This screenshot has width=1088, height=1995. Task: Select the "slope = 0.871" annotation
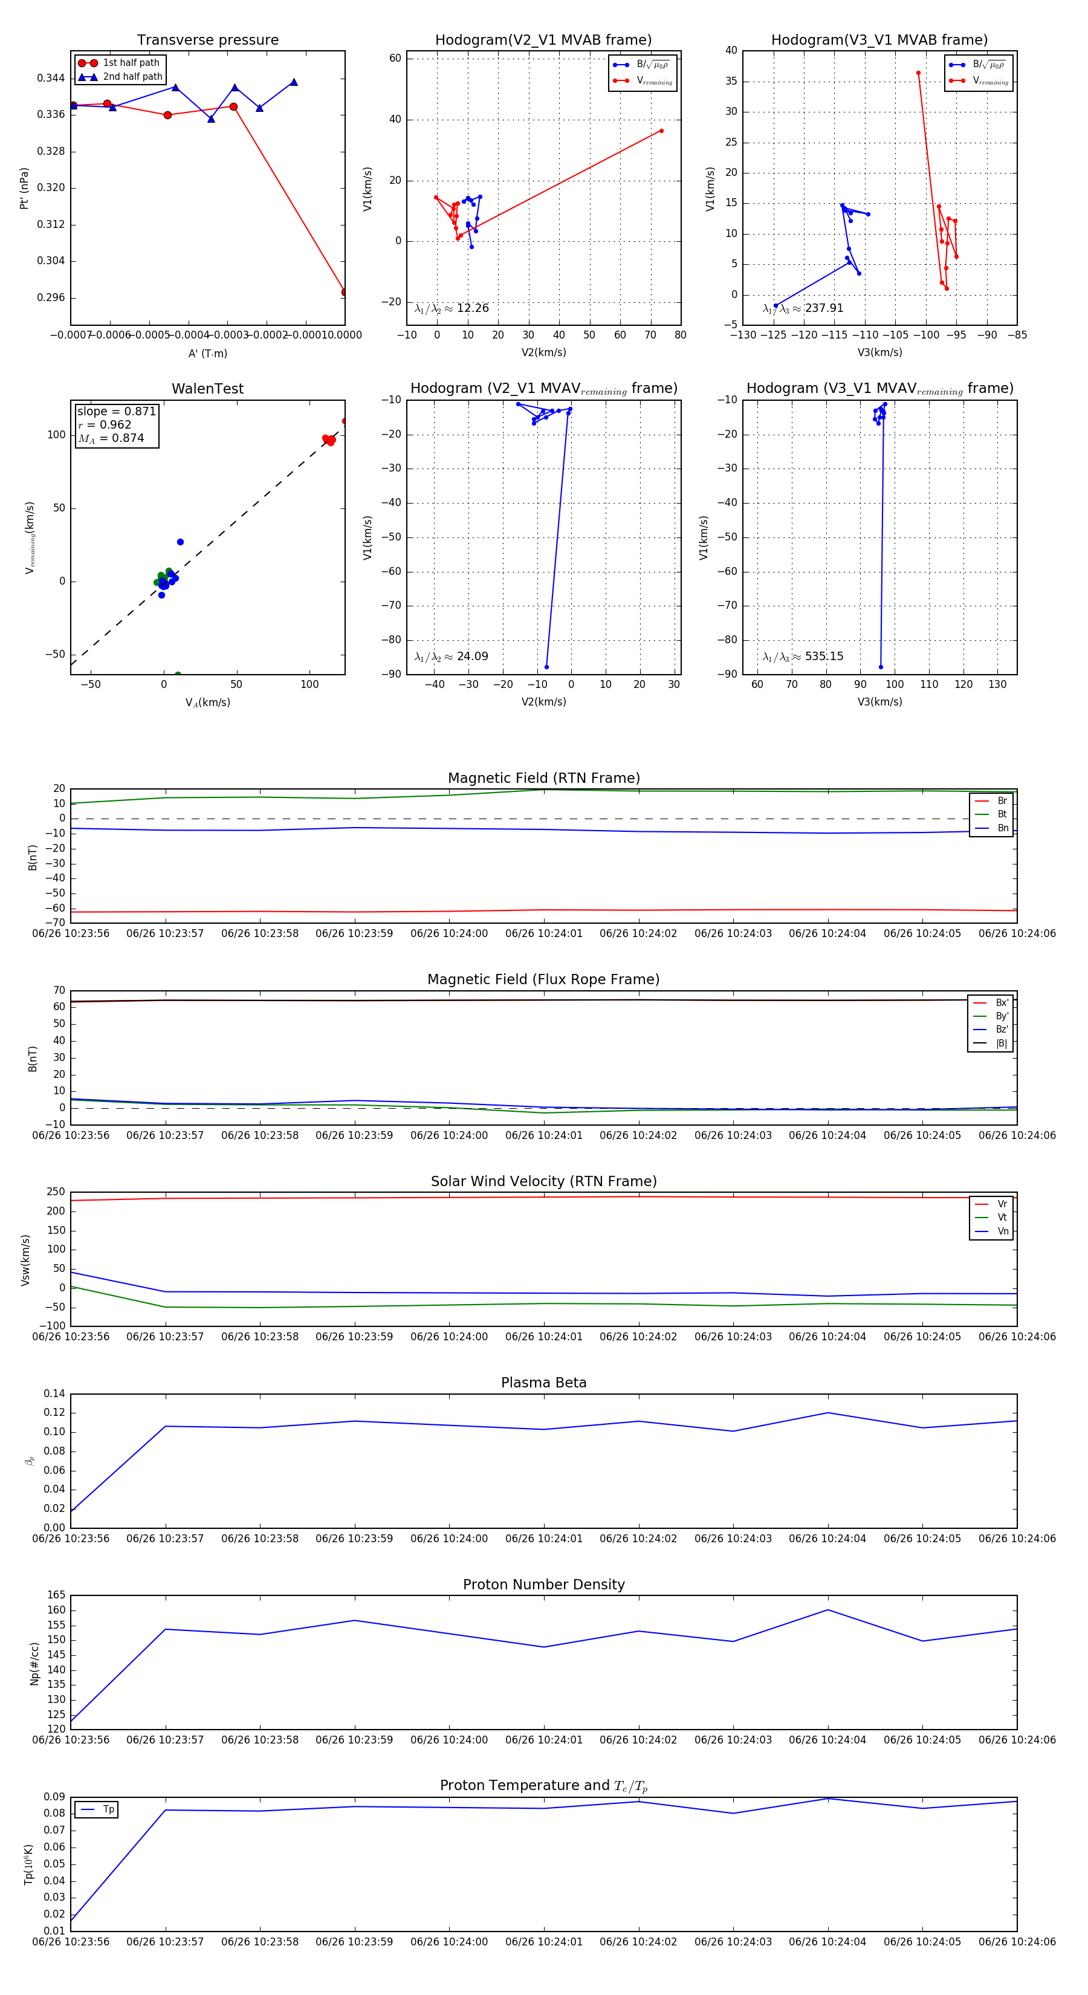[x=116, y=411]
